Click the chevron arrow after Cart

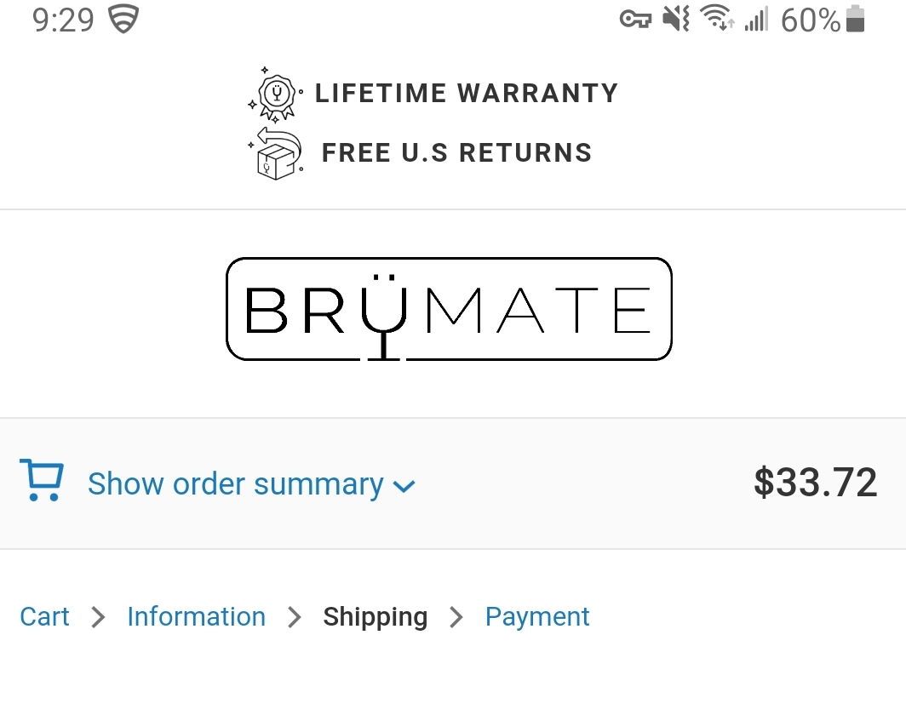(x=99, y=617)
